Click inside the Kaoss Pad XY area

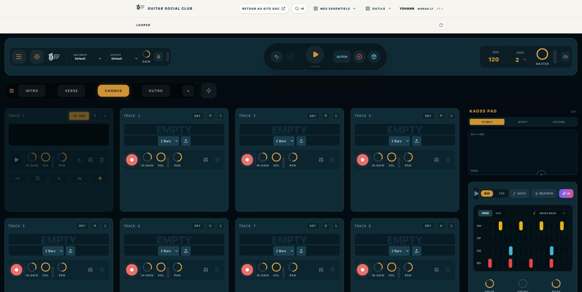523,152
